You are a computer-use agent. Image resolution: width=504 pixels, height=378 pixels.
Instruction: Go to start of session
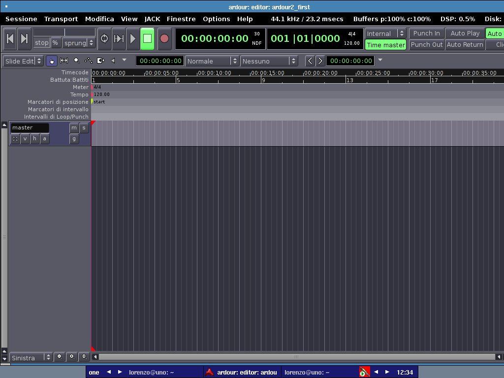point(10,38)
